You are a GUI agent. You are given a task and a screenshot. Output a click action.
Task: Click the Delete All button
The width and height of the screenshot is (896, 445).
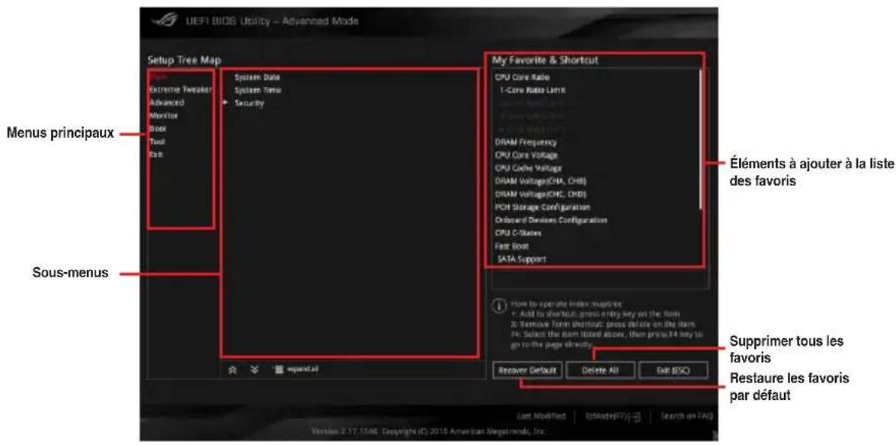point(600,370)
